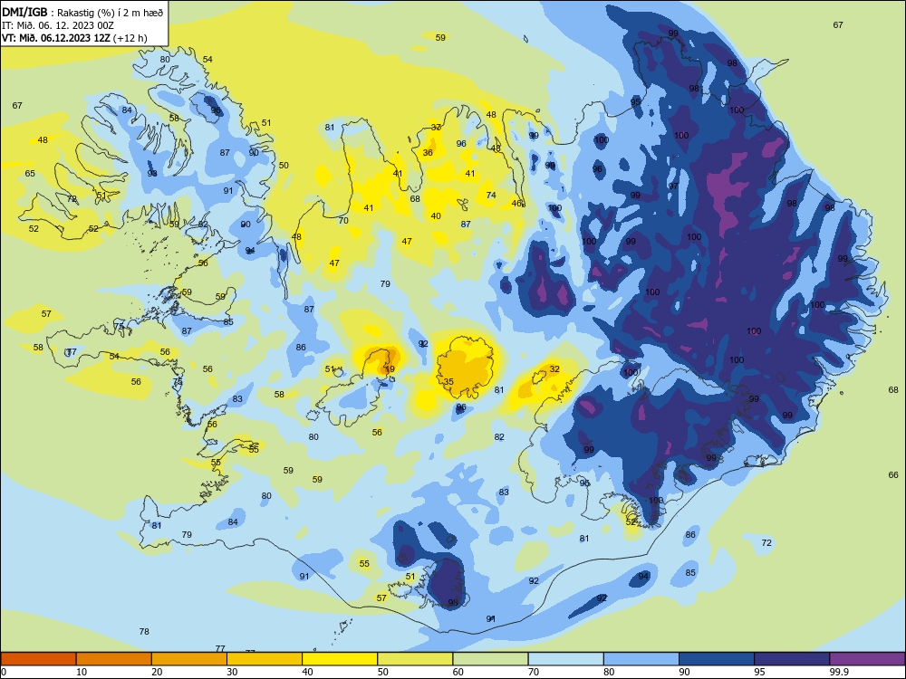Click the purple above-99.9 legend swatch

pyautogui.click(x=867, y=659)
